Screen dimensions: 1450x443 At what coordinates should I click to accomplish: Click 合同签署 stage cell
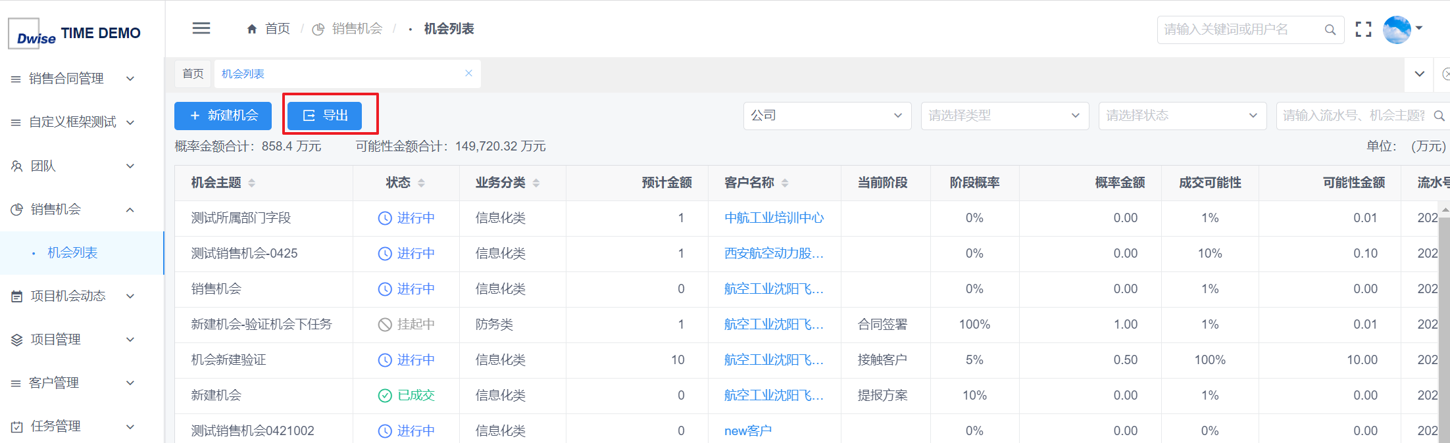(882, 325)
